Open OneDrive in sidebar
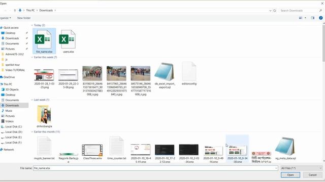Viewport: 325px width, 182px height. (9, 77)
